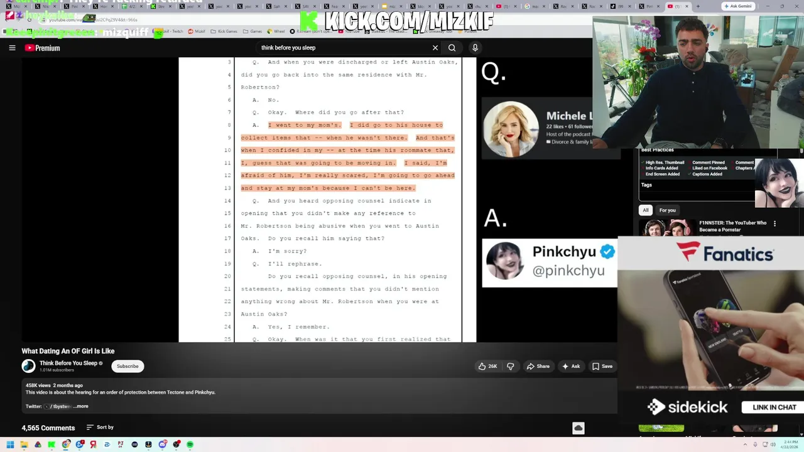This screenshot has width=804, height=452.
Task: Open the red Я app in taskbar
Action: coord(93,444)
